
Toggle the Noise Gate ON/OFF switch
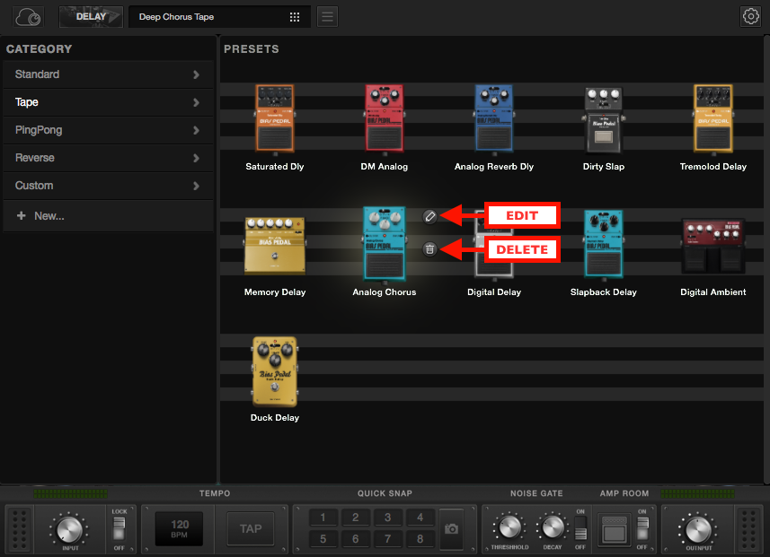pos(580,528)
